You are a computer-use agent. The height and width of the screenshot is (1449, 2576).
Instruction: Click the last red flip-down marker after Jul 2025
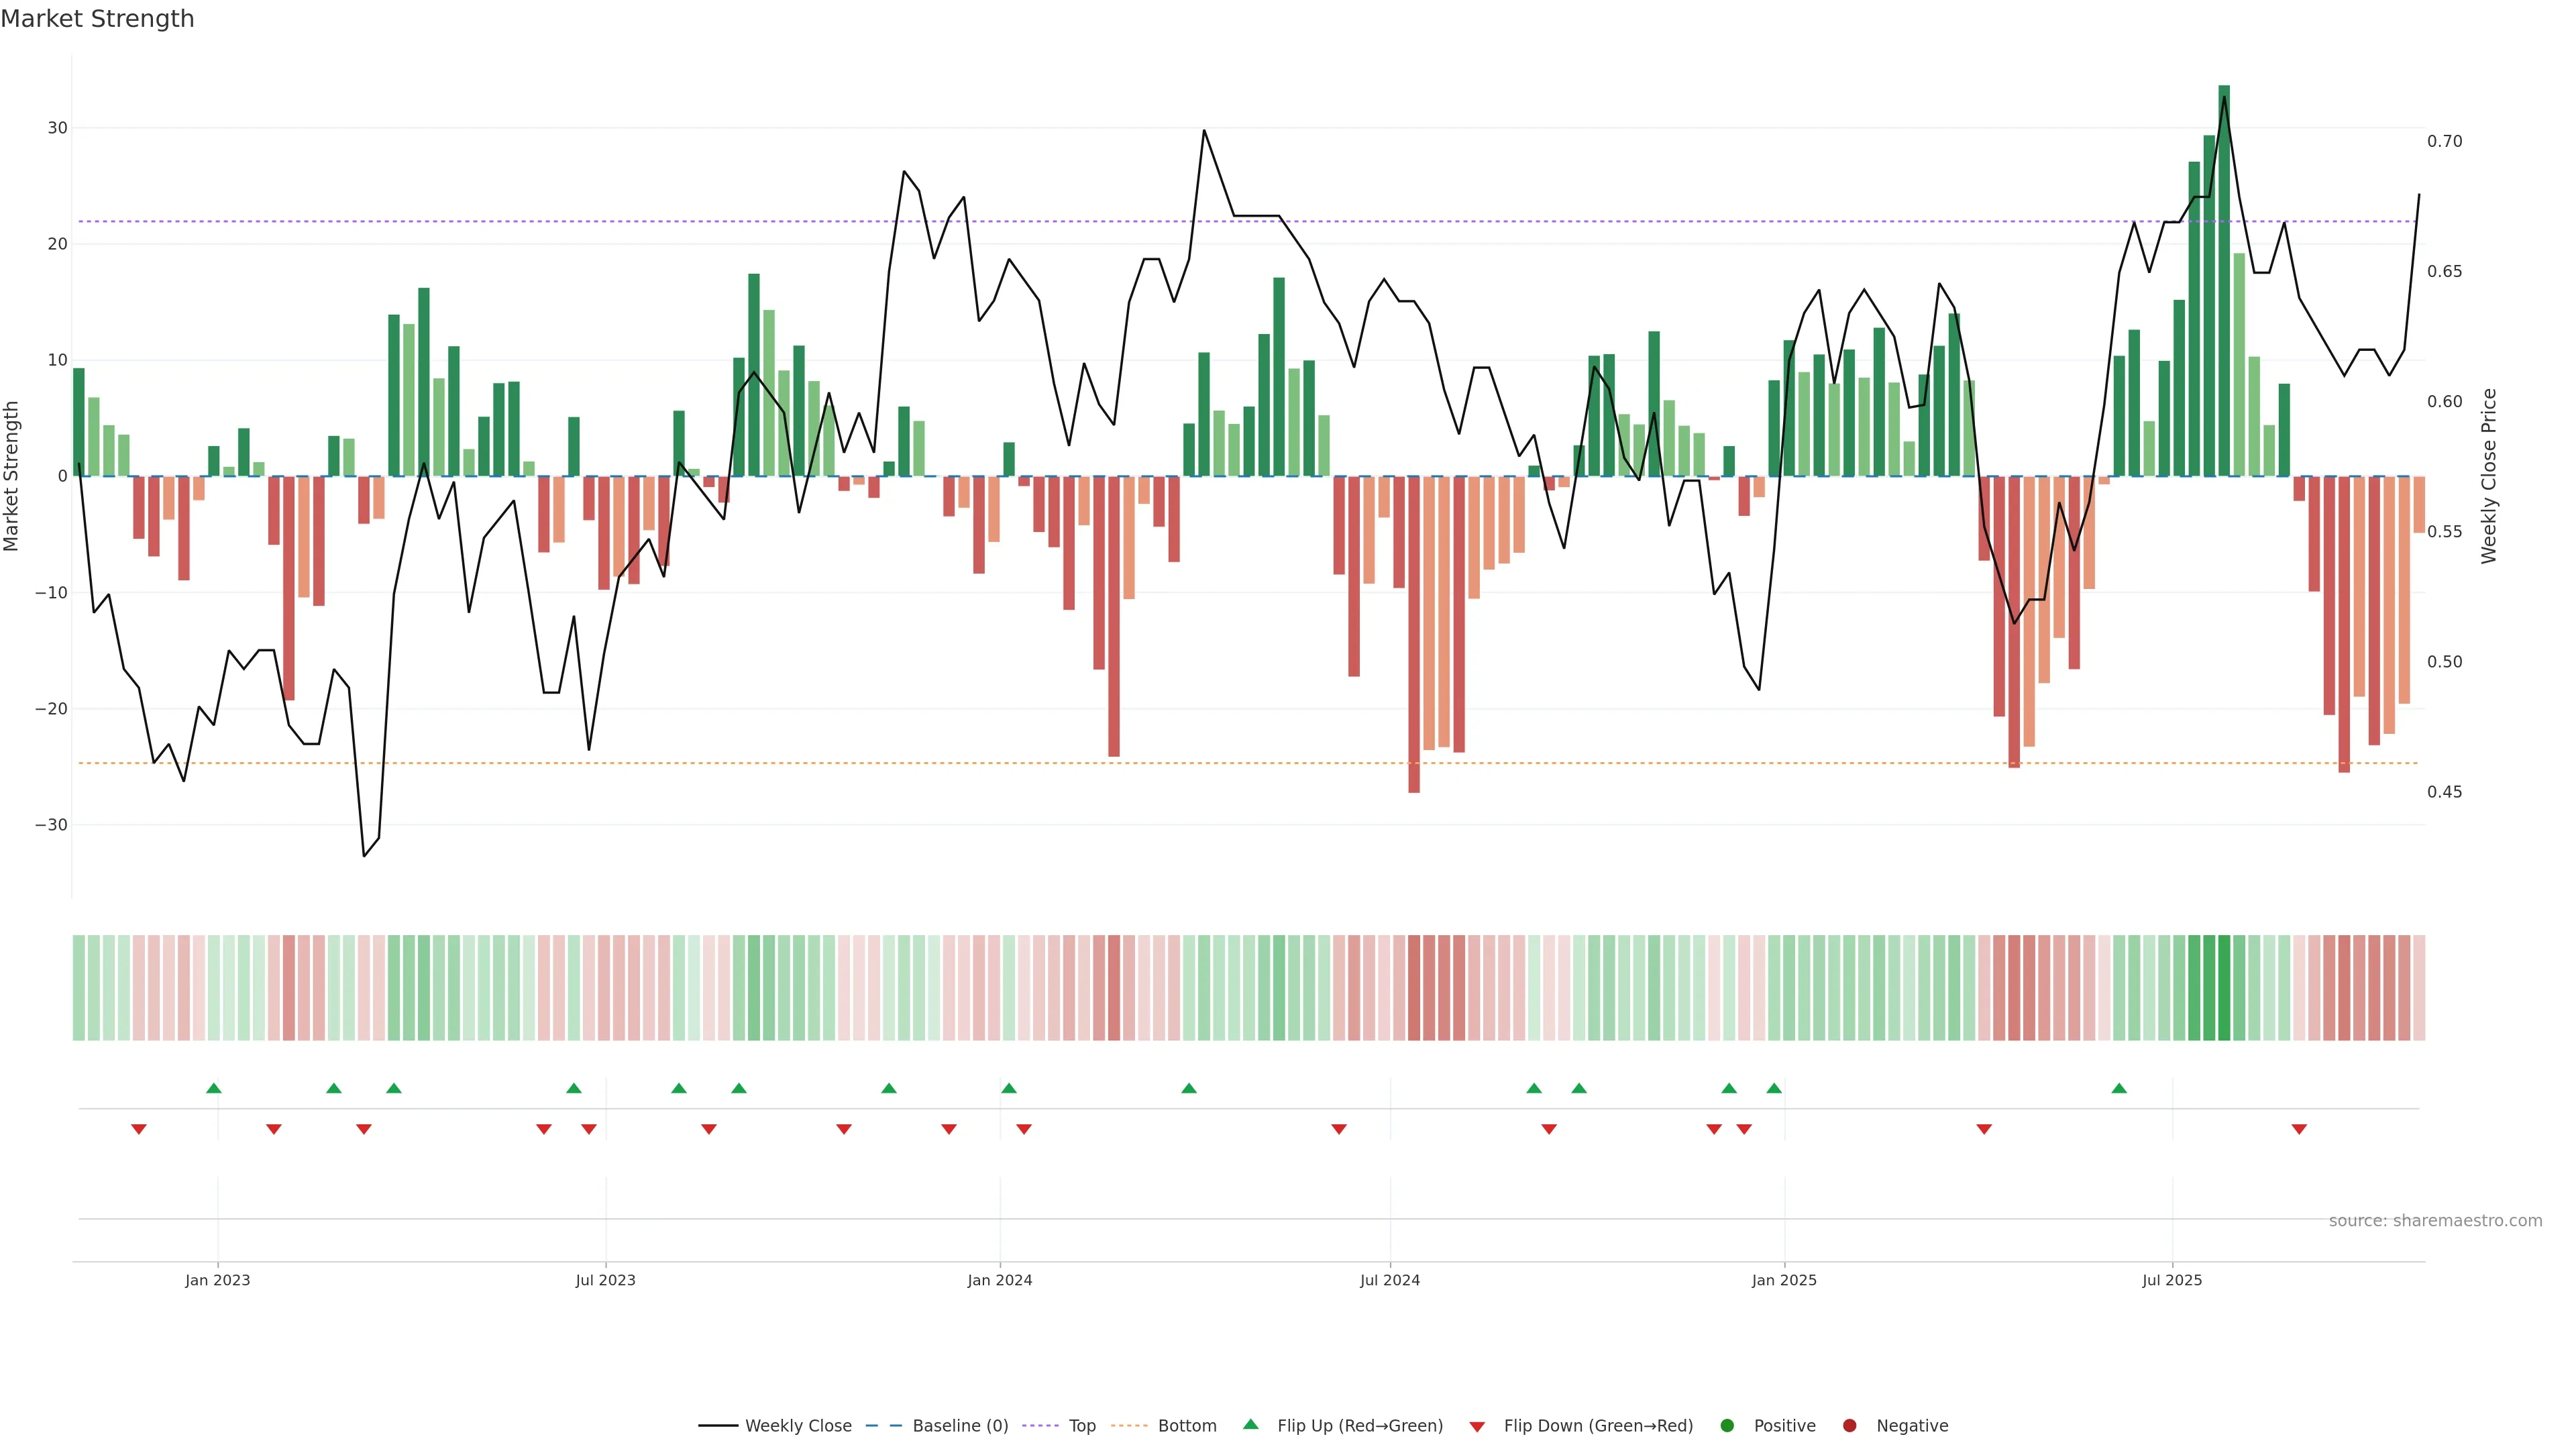[2299, 1129]
